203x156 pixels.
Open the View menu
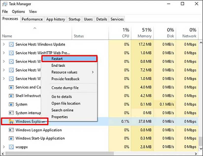point(33,12)
